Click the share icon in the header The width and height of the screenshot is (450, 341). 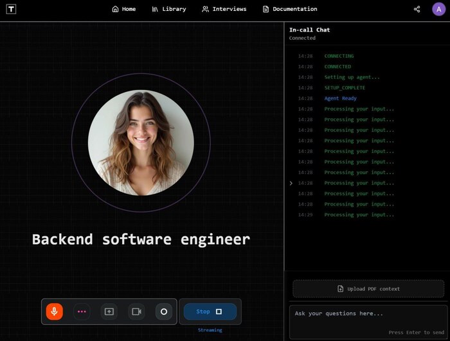417,9
